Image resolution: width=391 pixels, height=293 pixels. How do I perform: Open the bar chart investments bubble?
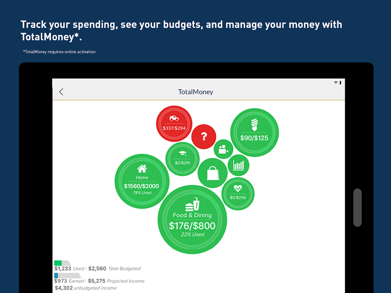pyautogui.click(x=238, y=165)
